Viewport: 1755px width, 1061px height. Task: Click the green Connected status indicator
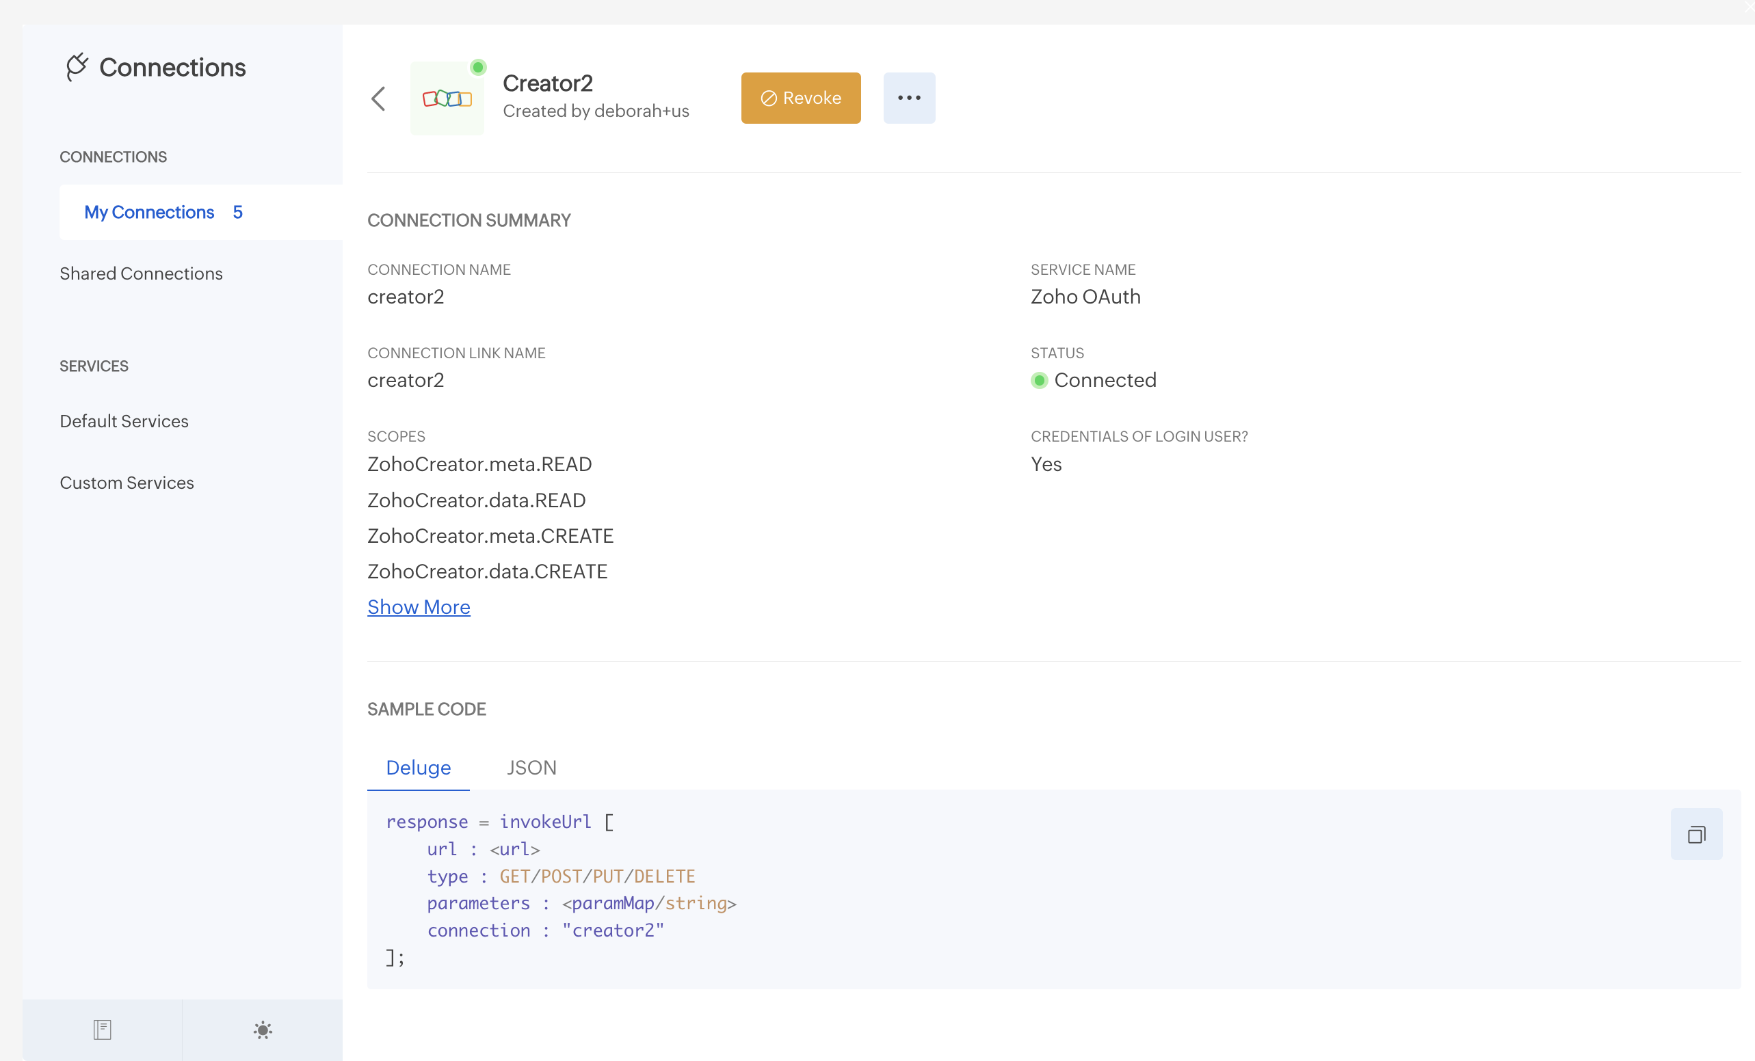pos(1039,380)
